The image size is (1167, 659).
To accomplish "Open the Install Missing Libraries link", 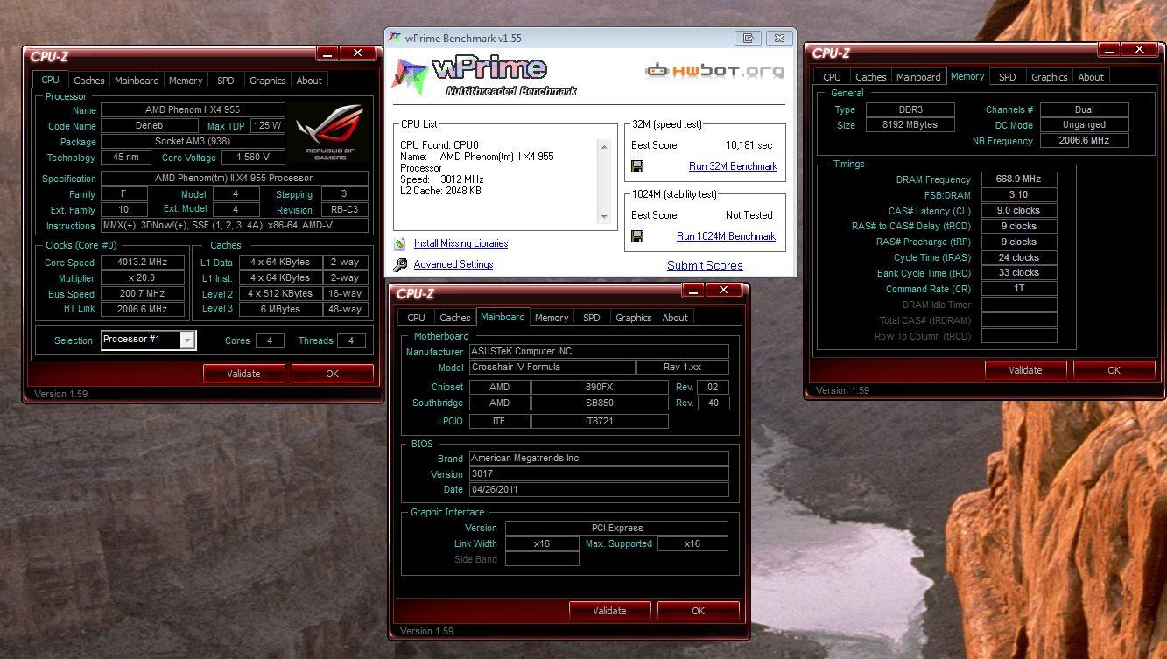I will pyautogui.click(x=460, y=244).
